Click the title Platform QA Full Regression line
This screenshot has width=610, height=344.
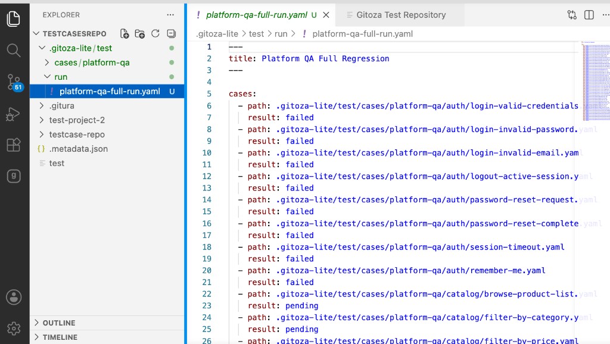click(309, 58)
